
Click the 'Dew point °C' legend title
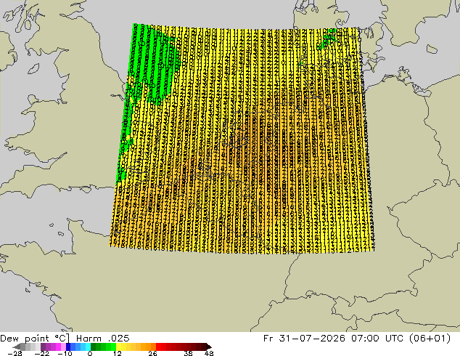click(35, 339)
